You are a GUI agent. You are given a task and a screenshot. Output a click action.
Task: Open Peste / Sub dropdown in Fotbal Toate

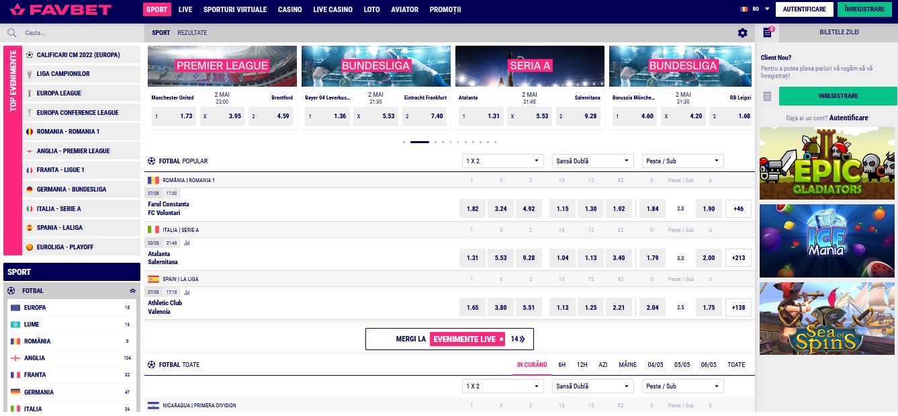pyautogui.click(x=682, y=386)
